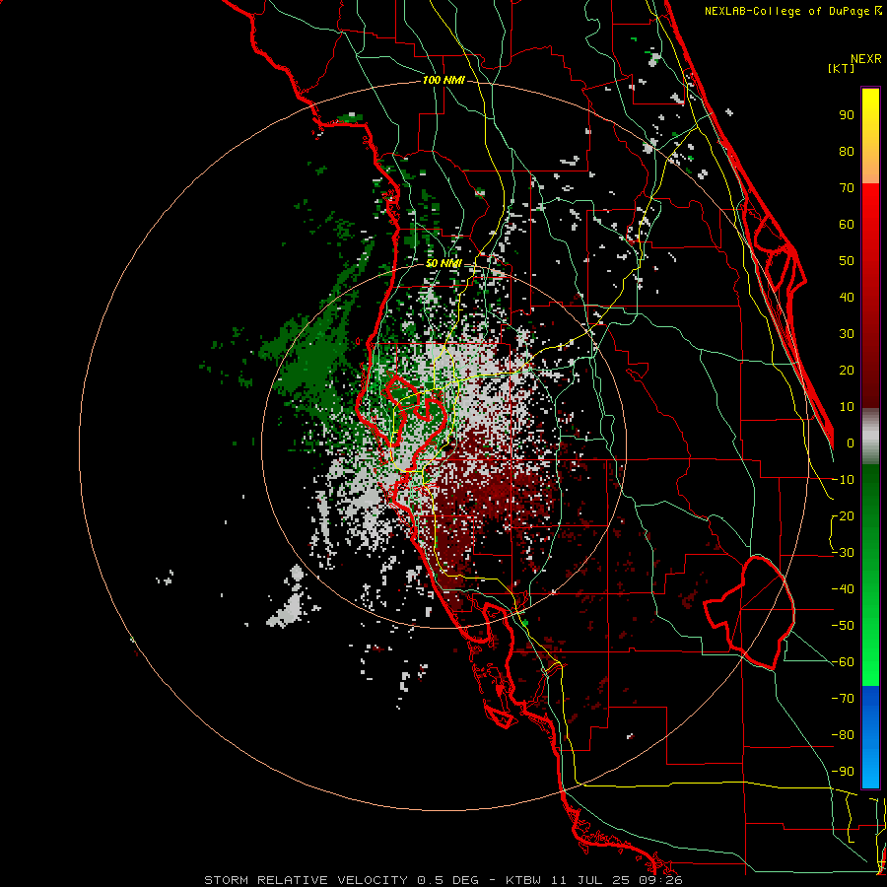Click the 70 value on the velocity scale
The width and height of the screenshot is (887, 887).
tap(847, 188)
